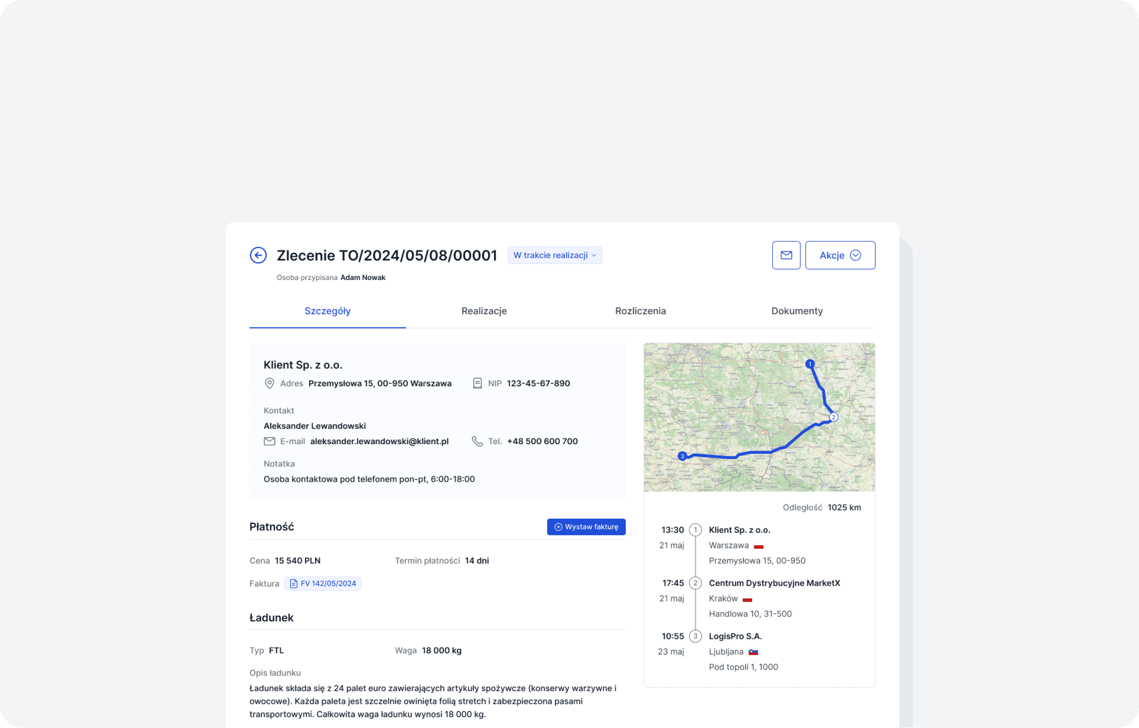1139x728 pixels.
Task: Click the receipt icon next to NIP
Action: click(x=477, y=383)
